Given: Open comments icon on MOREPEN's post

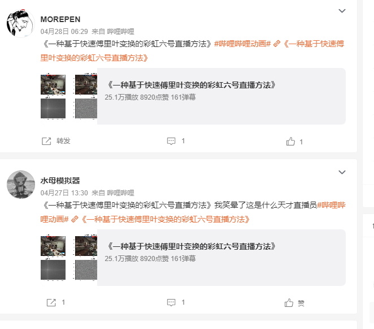Looking at the screenshot, I should pos(171,141).
